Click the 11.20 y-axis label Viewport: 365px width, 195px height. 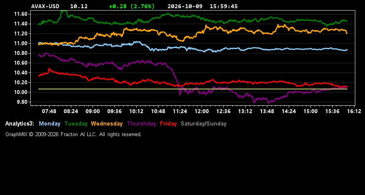click(x=21, y=34)
